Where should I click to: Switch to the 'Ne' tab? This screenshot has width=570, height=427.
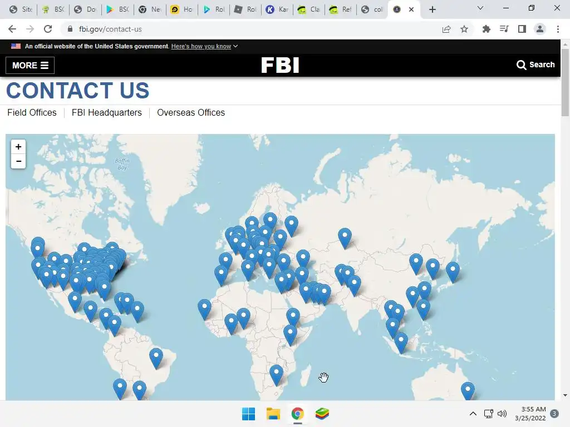click(150, 9)
